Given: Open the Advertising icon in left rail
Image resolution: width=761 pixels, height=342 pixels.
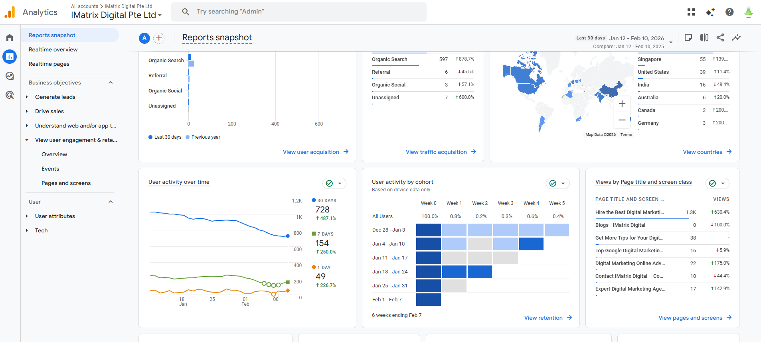Looking at the screenshot, I should (x=10, y=95).
